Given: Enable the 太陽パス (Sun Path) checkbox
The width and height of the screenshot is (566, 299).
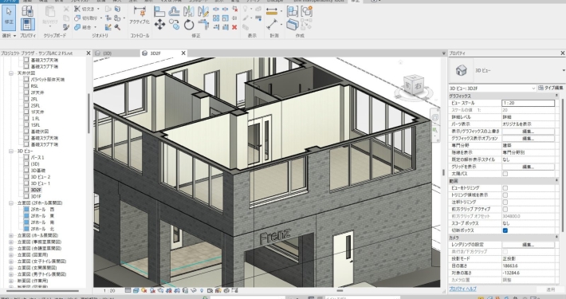Looking at the screenshot, I should click(505, 174).
